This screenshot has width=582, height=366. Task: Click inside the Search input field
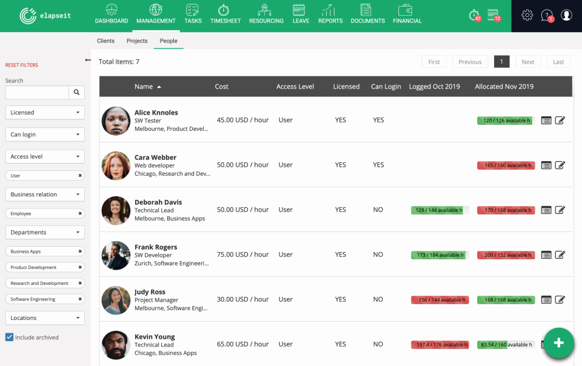tap(36, 92)
